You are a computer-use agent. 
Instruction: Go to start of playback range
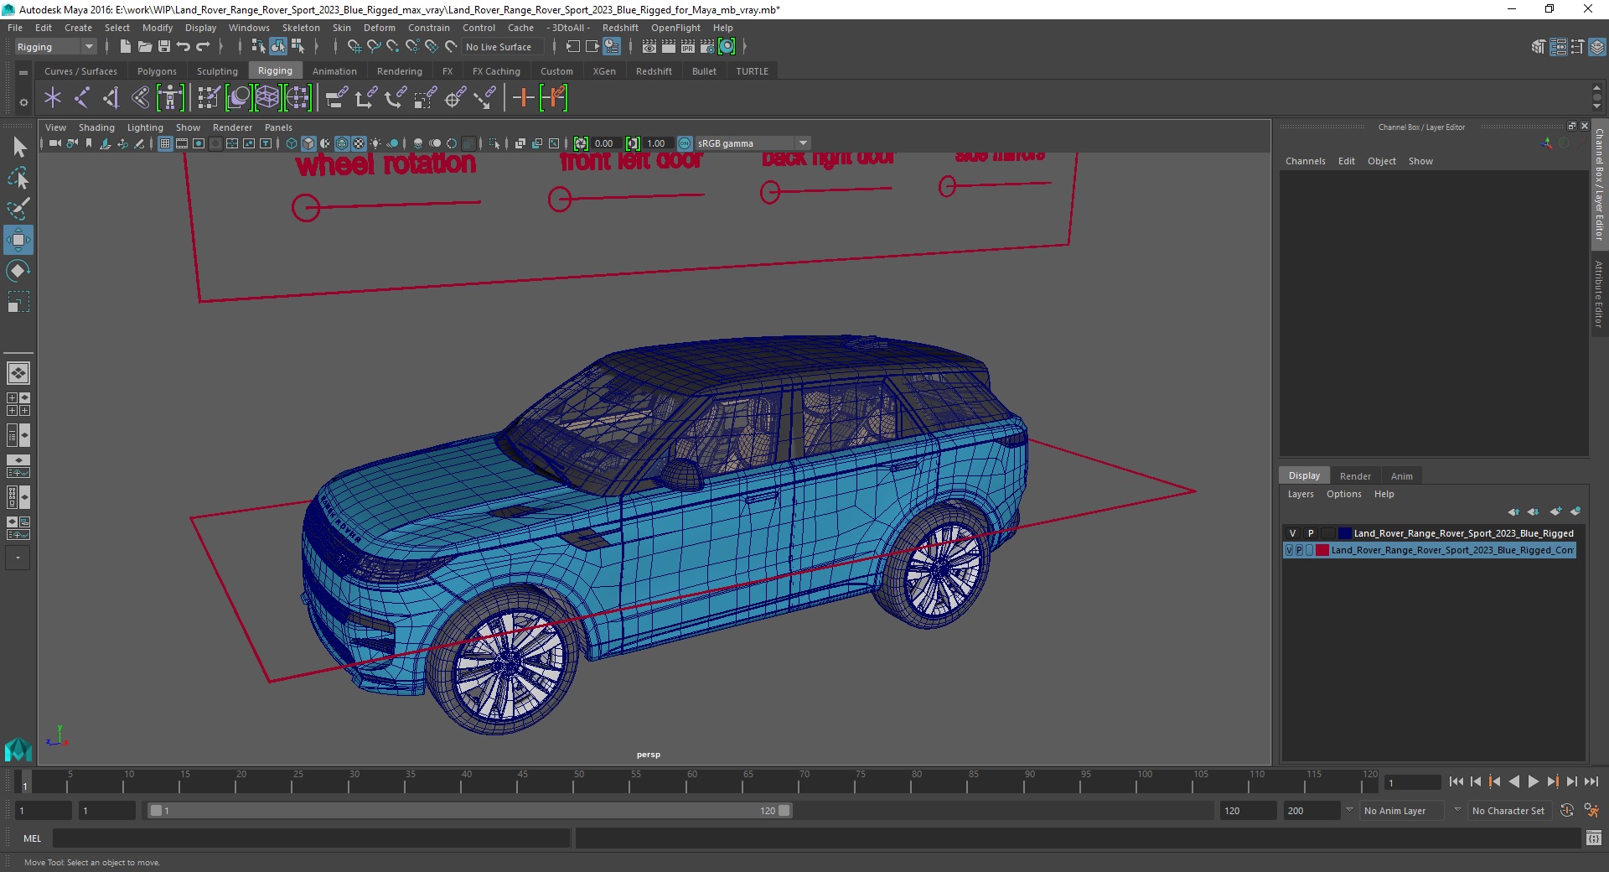1456,781
